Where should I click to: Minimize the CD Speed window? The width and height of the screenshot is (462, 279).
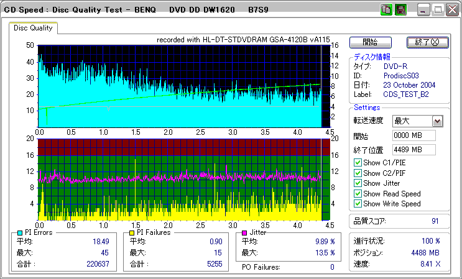pos(423,10)
